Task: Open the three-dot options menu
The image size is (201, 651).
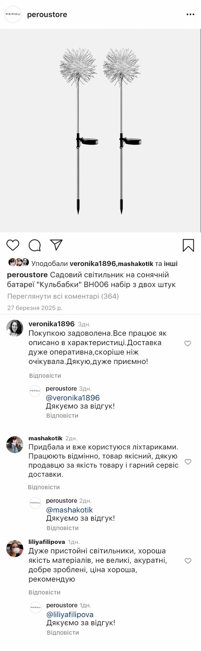Action: pos(190,14)
